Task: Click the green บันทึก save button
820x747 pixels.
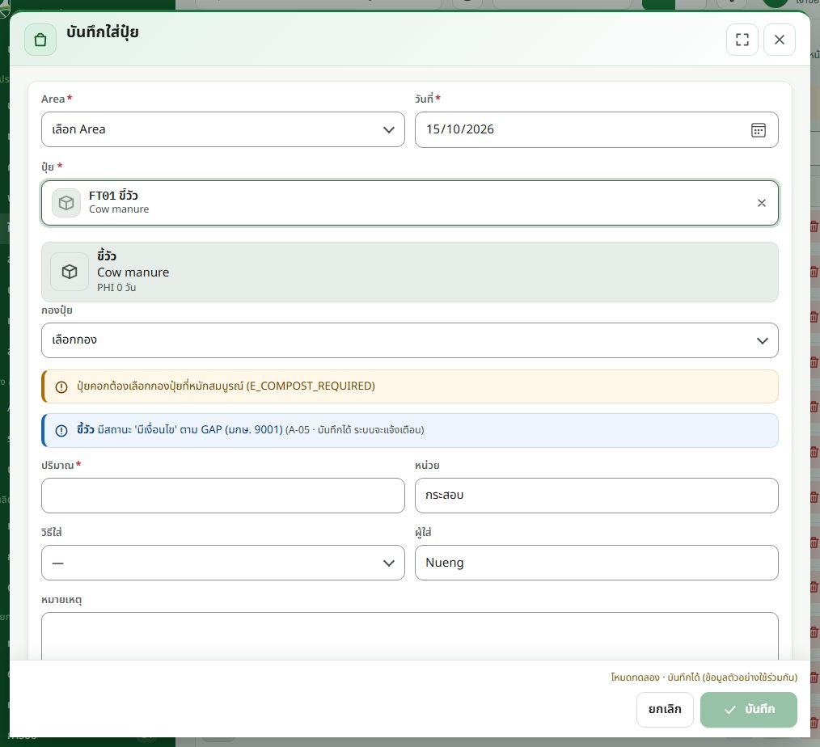Action: [748, 709]
